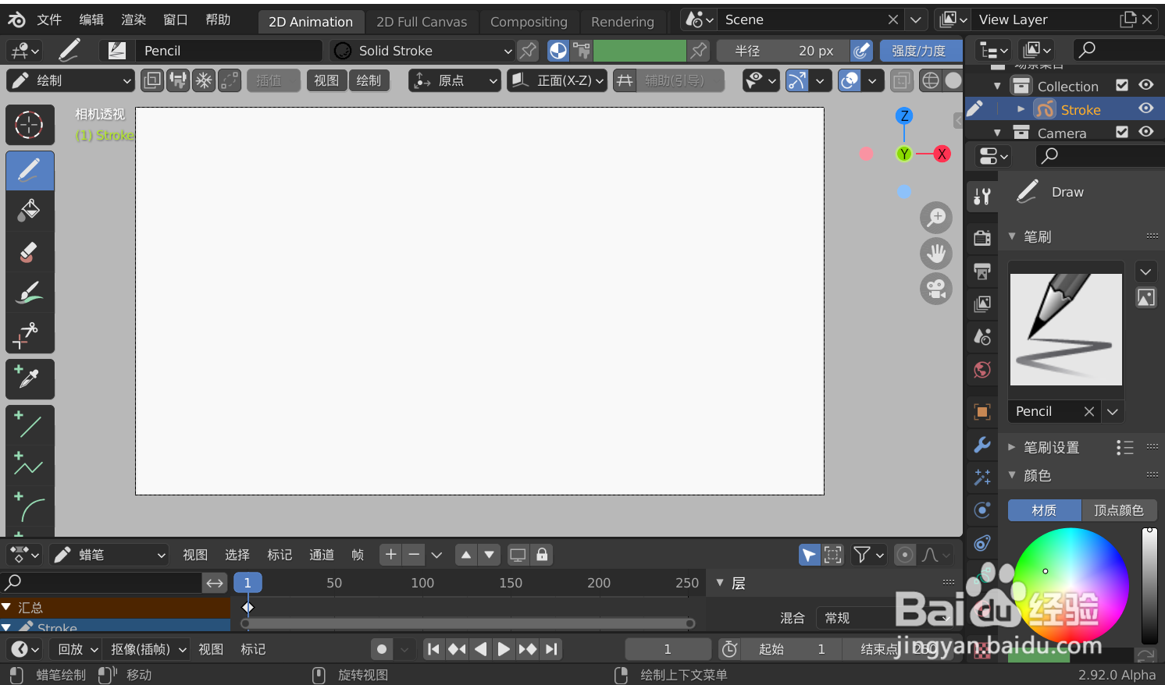The image size is (1165, 685).
Task: Click the 顶点颜色 button
Action: point(1119,509)
